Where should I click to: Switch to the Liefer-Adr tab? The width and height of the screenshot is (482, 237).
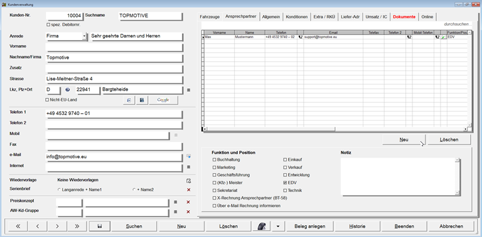pyautogui.click(x=350, y=17)
